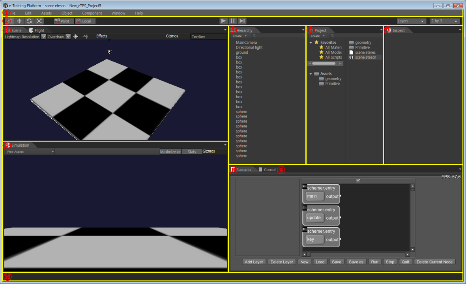Select the Move tool in toolbar
Screen dimensions: 466x284
coord(19,21)
